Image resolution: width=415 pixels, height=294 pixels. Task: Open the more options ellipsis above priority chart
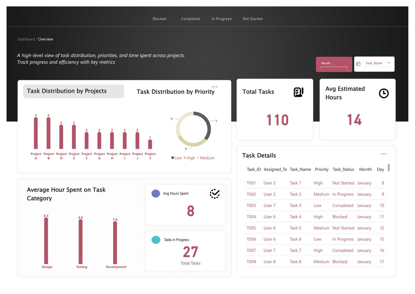tap(214, 87)
